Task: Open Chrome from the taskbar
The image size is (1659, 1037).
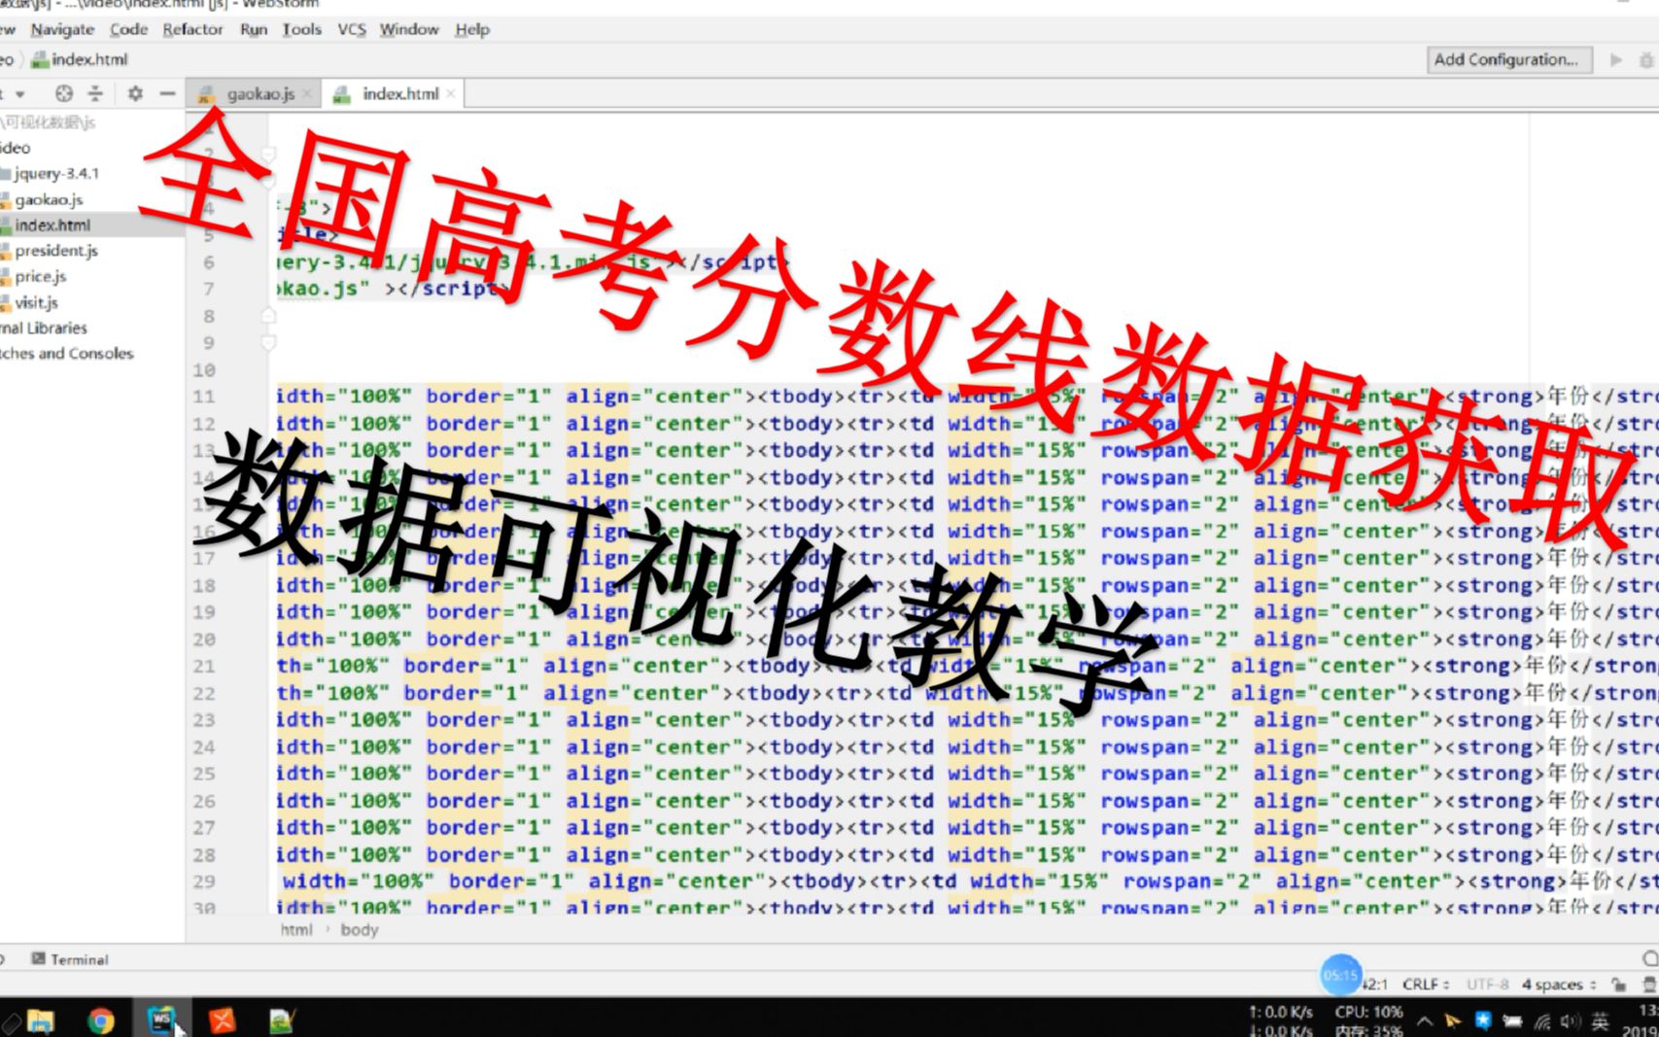Action: click(x=100, y=1020)
